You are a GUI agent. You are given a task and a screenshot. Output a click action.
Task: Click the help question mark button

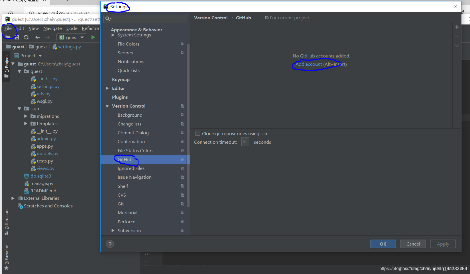point(110,244)
